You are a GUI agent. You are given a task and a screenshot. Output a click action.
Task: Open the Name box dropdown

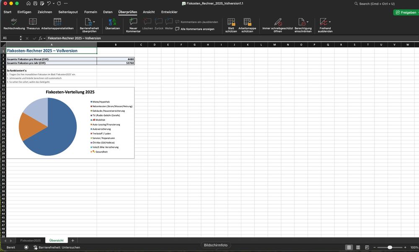point(20,38)
